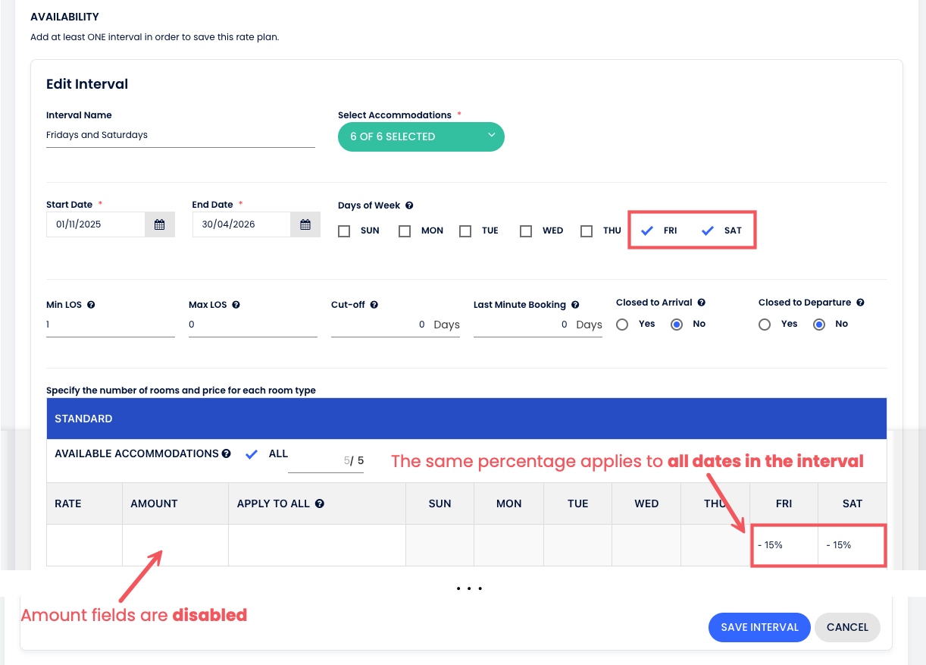
Task: Click the Max LOS help icon
Action: (x=236, y=305)
